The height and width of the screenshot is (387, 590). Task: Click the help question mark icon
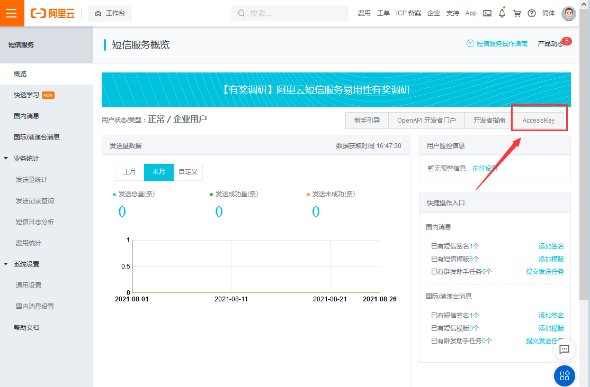pyautogui.click(x=532, y=13)
